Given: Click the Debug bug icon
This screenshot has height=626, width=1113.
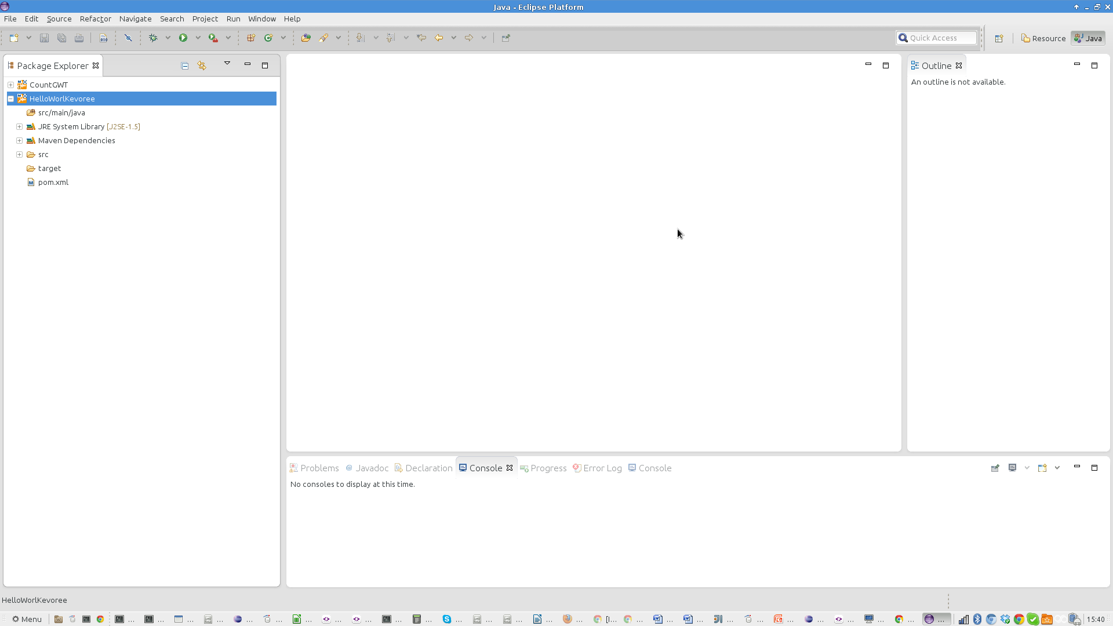Looking at the screenshot, I should (x=153, y=38).
